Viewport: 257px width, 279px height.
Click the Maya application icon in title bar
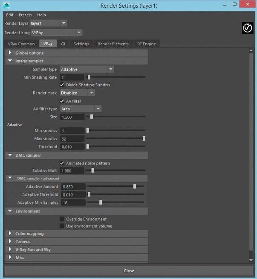(6, 5)
